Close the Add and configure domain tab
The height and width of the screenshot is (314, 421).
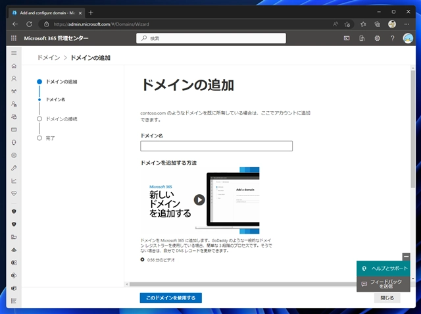[x=80, y=13]
